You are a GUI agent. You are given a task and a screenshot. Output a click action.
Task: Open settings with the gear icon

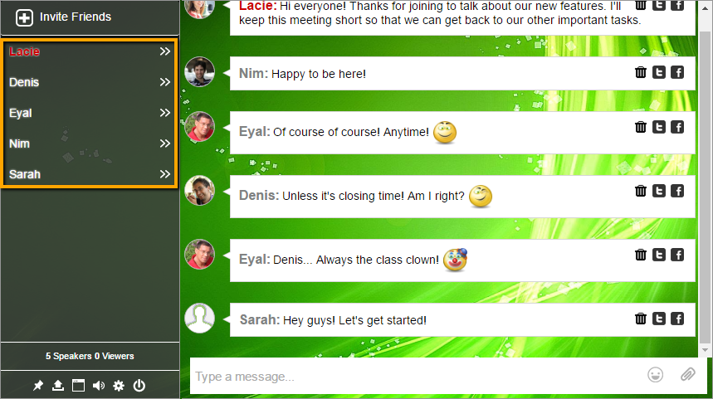click(119, 386)
